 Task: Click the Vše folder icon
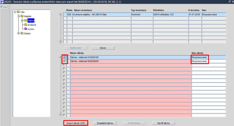pyautogui.click(x=18, y=12)
